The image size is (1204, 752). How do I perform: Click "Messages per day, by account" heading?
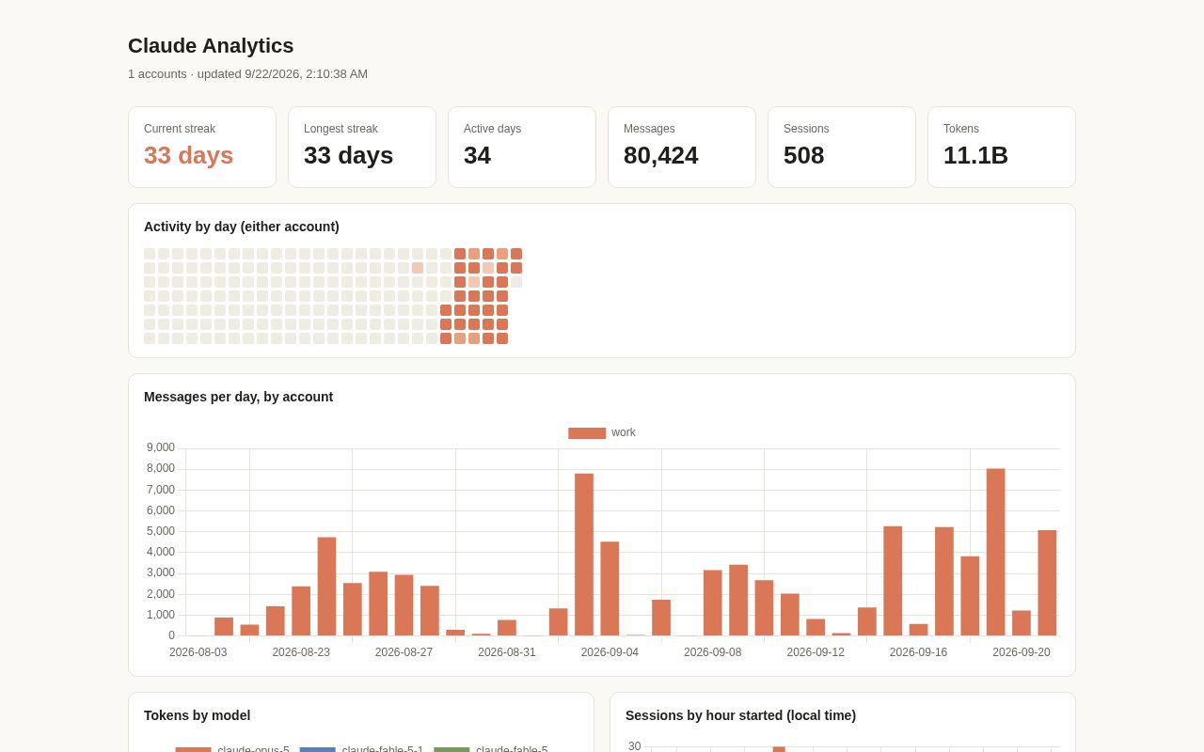pyautogui.click(x=238, y=397)
